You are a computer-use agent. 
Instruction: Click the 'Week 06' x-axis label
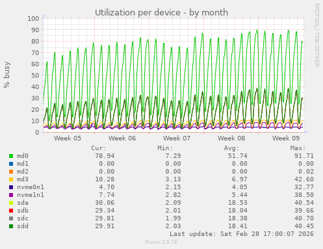[122, 138]
